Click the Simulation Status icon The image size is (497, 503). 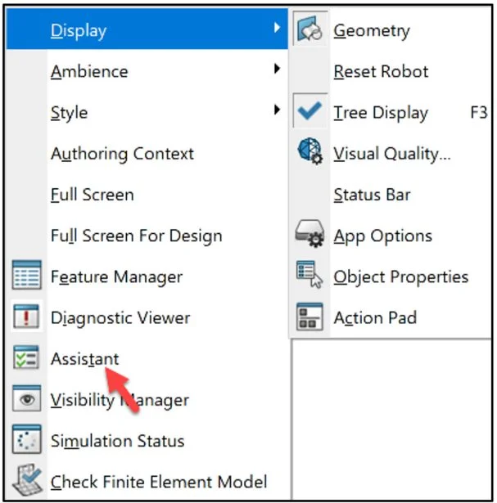click(26, 441)
